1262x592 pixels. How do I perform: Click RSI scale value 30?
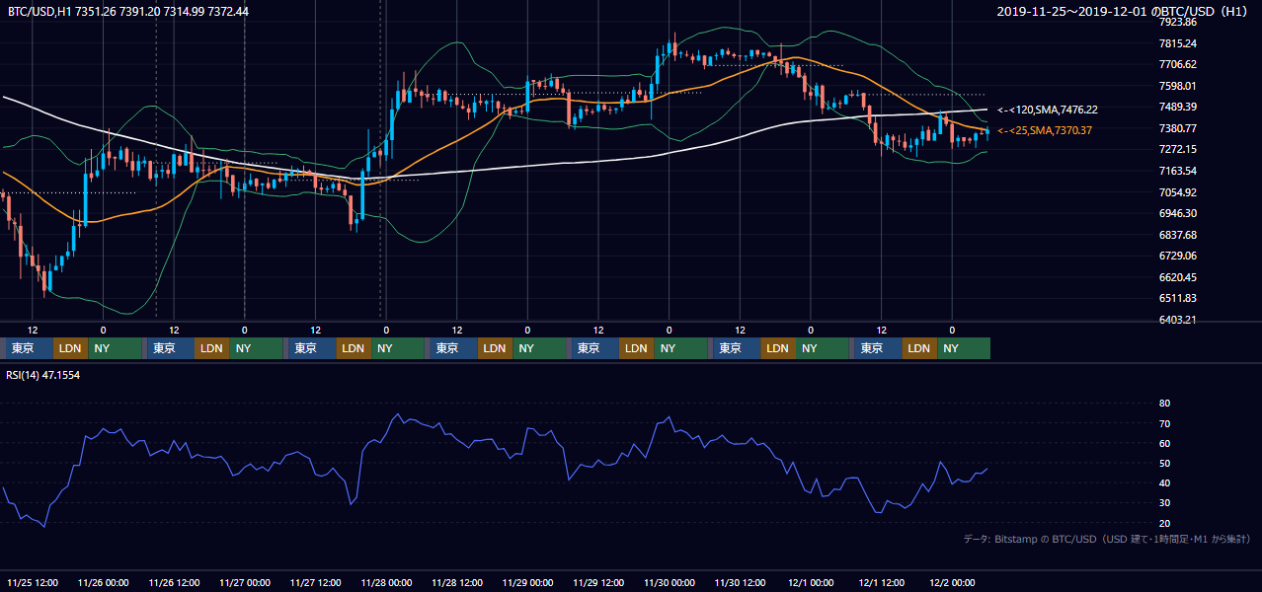1164,503
